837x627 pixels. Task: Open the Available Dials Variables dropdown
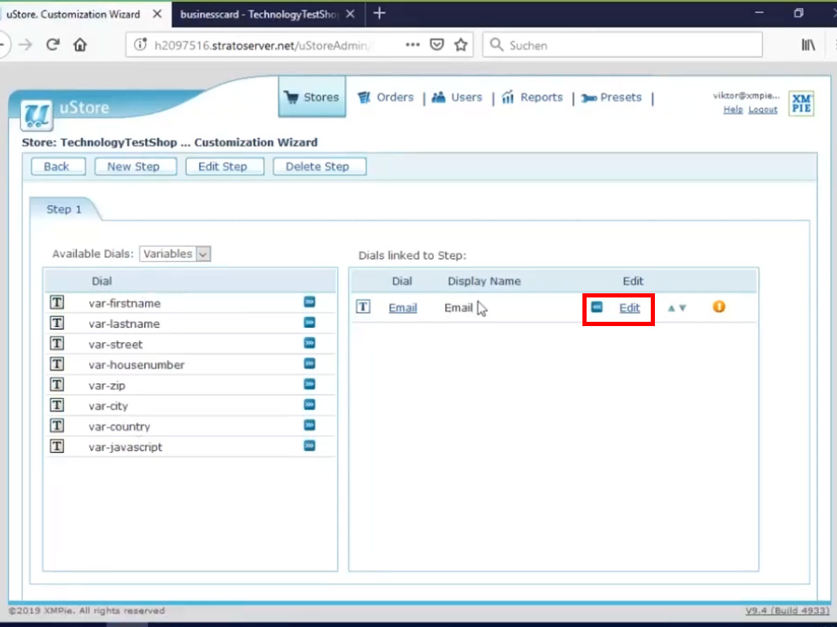click(175, 254)
